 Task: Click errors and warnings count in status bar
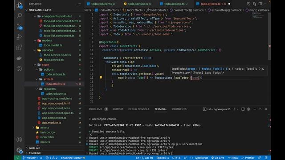click(x=52, y=158)
